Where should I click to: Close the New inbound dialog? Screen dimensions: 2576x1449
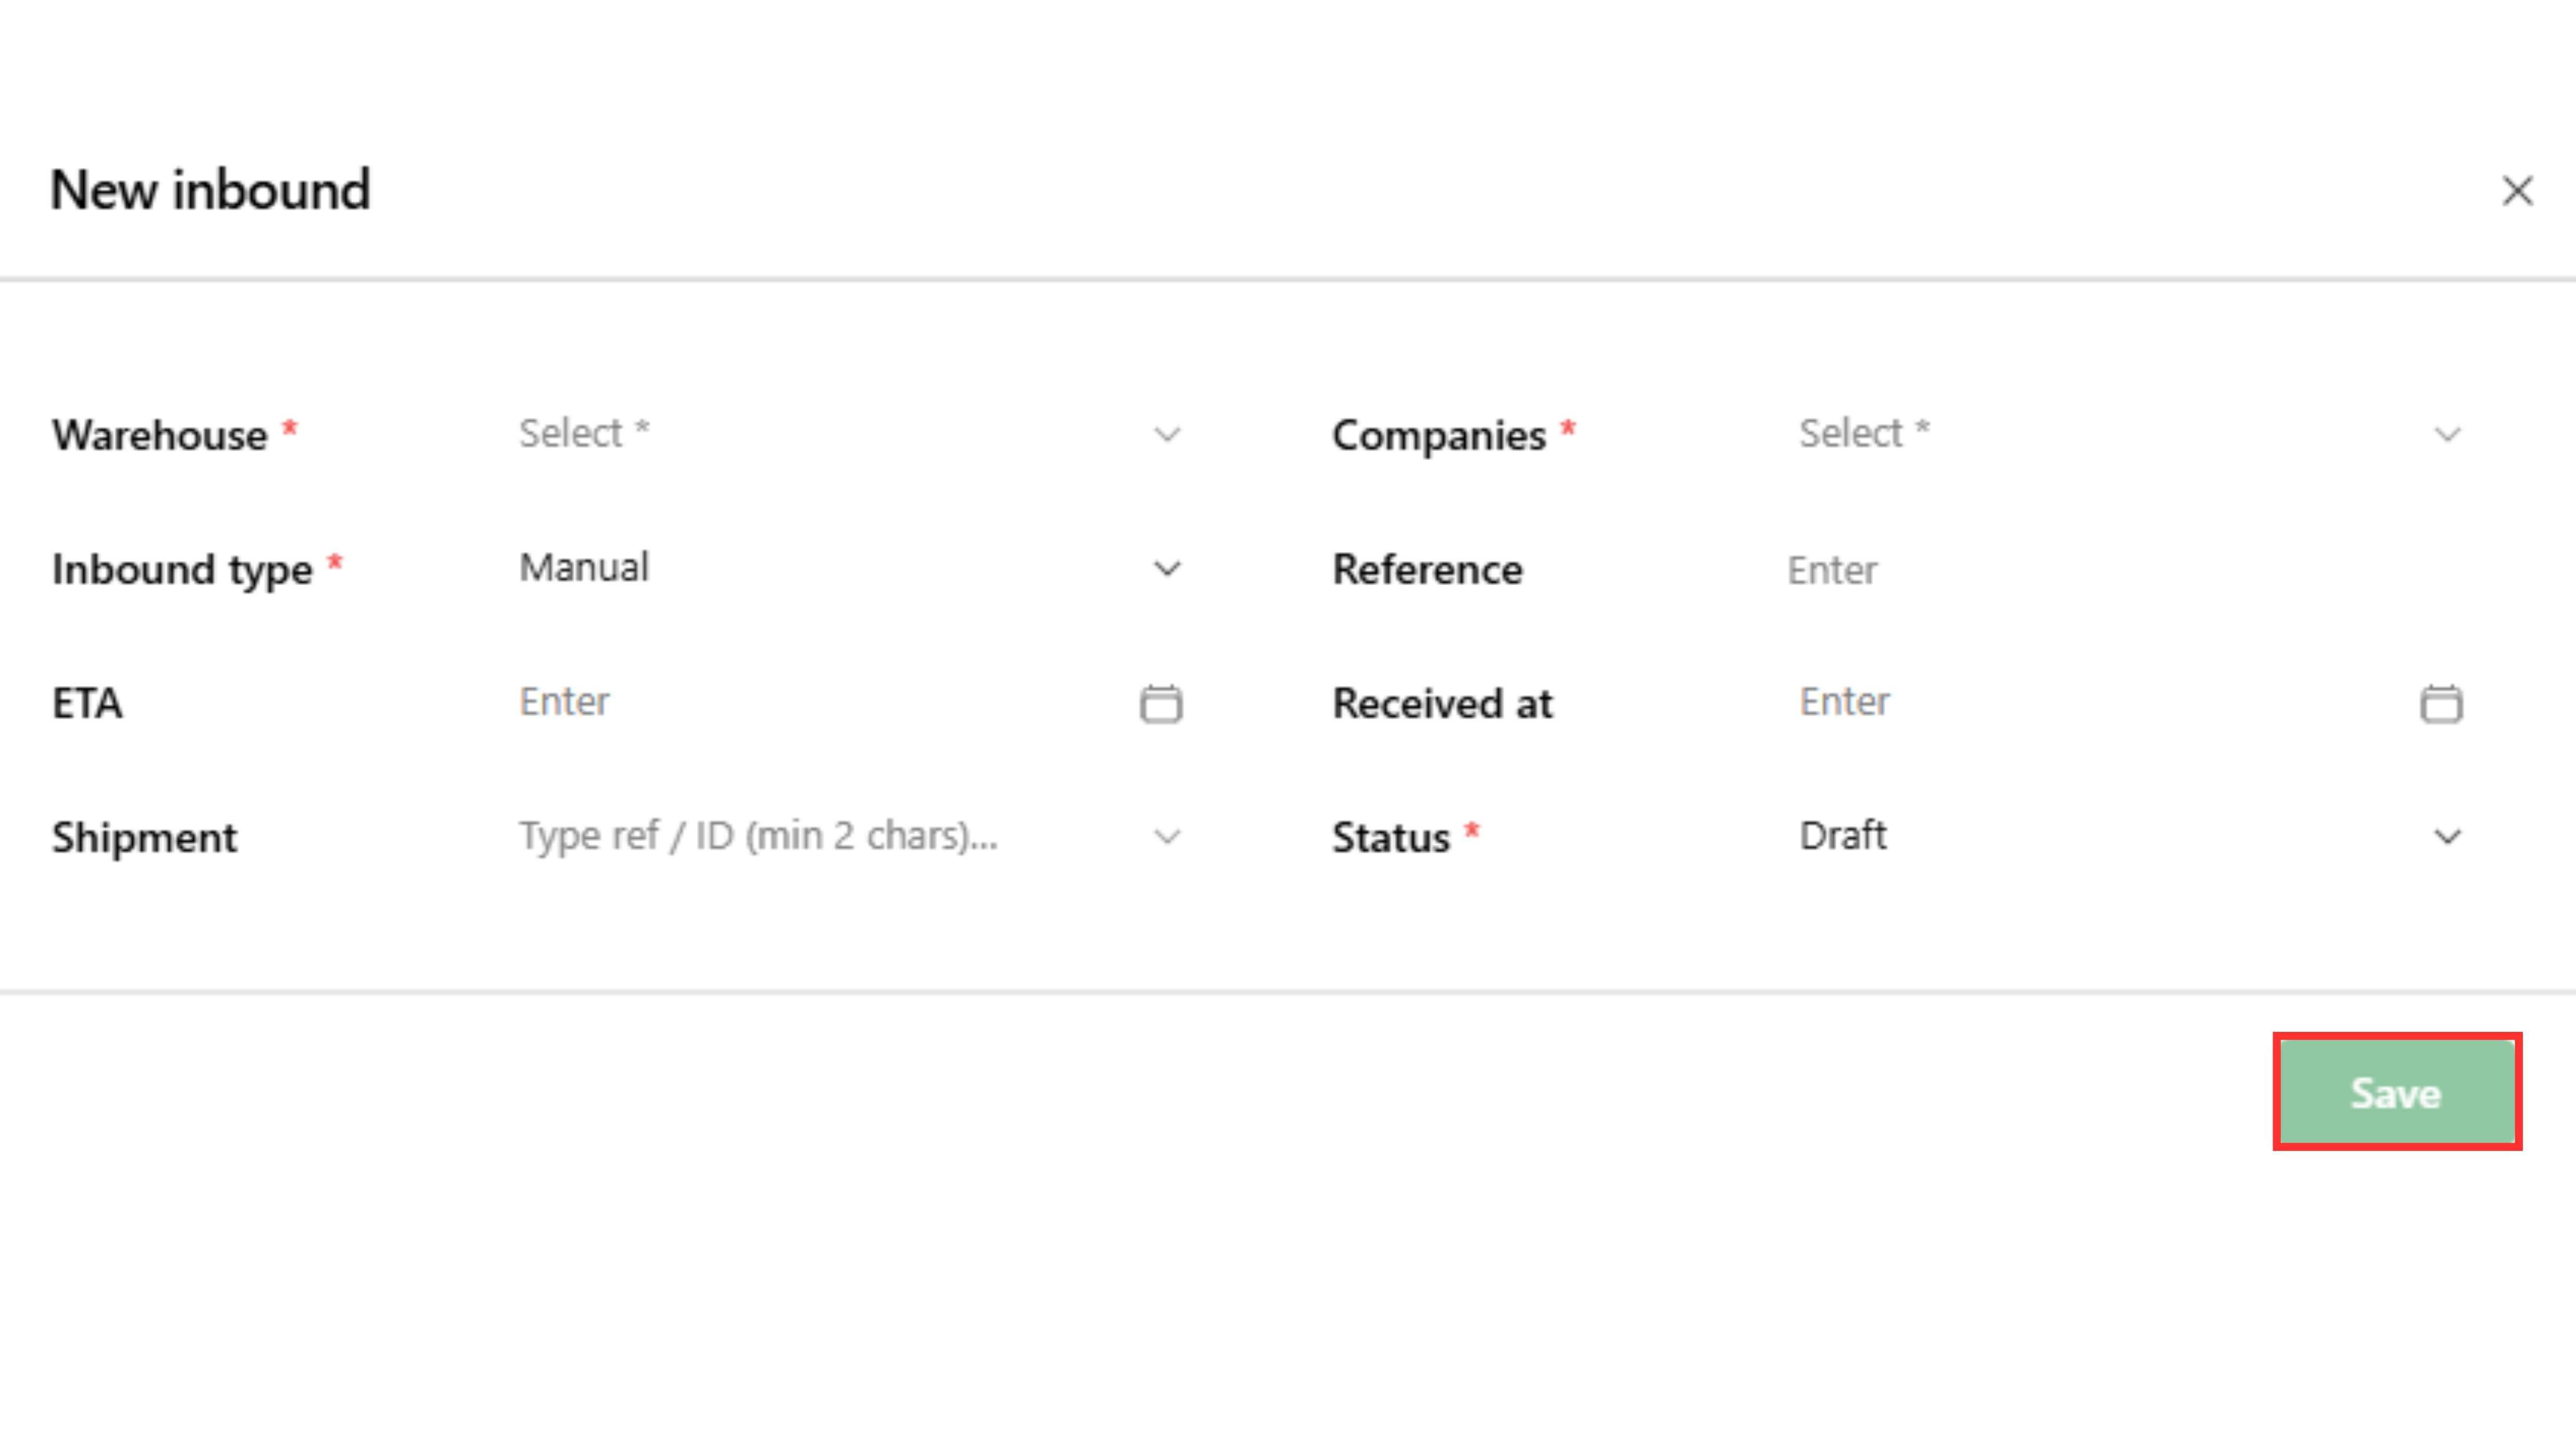click(x=2516, y=191)
